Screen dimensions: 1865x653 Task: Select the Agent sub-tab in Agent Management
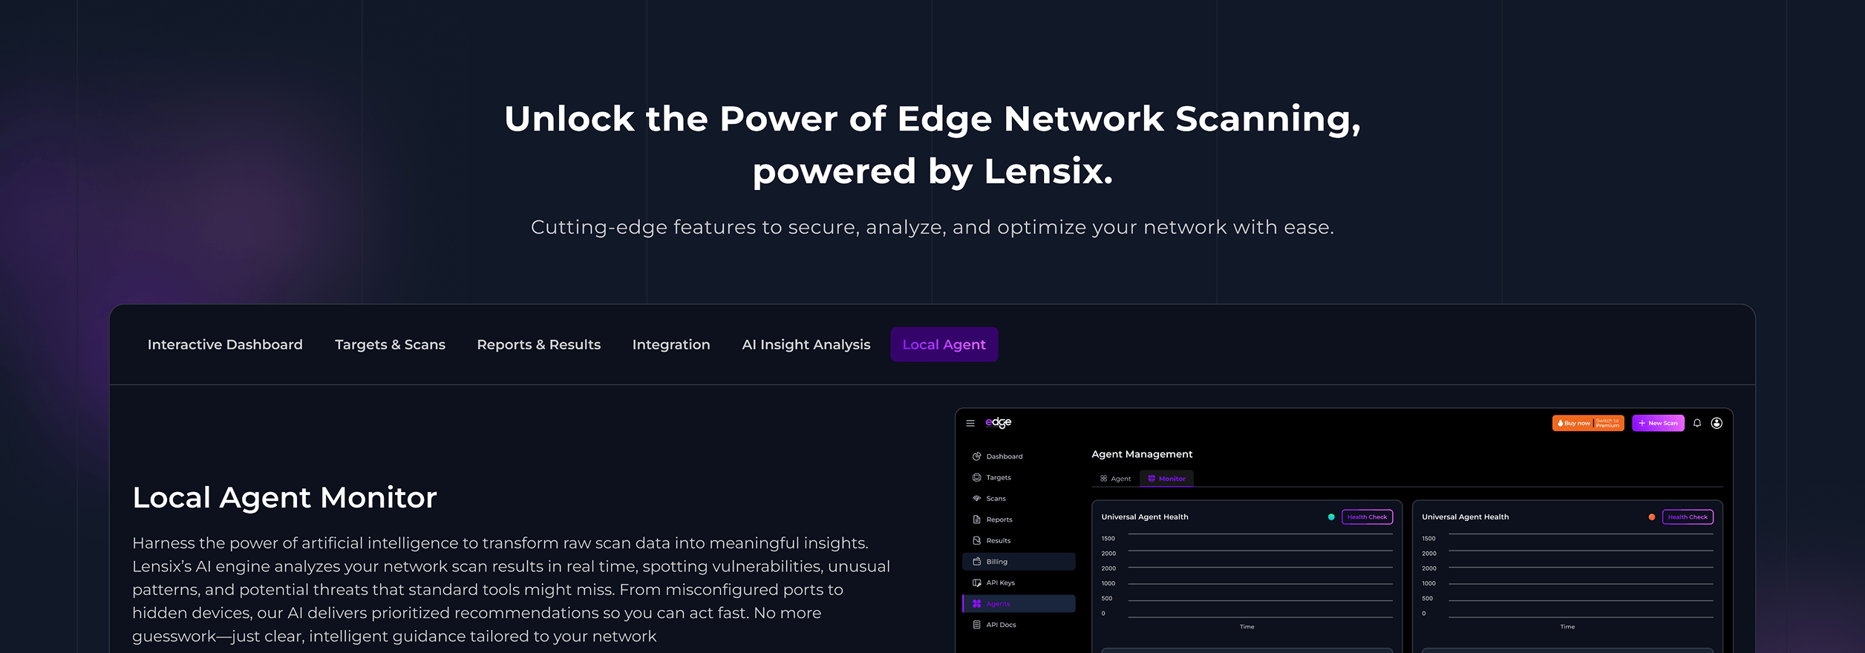click(1115, 479)
